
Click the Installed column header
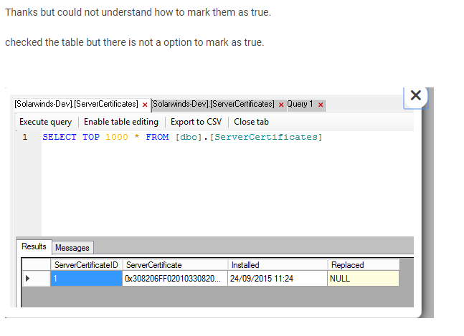coord(278,265)
